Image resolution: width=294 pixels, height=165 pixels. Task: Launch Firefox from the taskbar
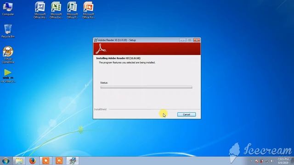click(33, 161)
